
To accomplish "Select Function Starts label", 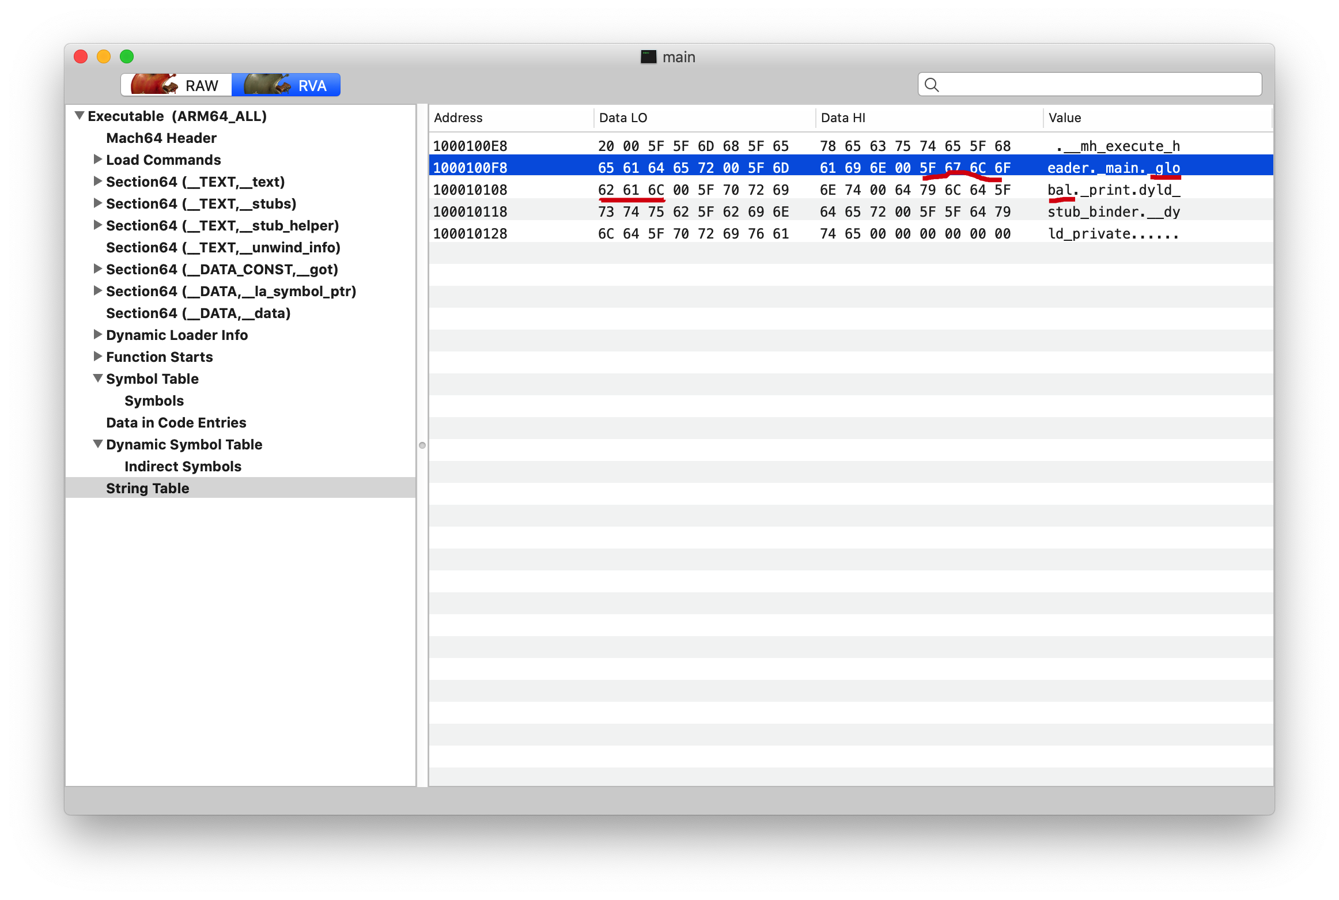I will tap(159, 357).
